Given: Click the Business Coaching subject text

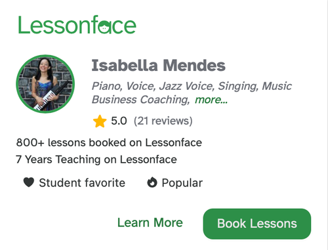Looking at the screenshot, I should tap(140, 100).
